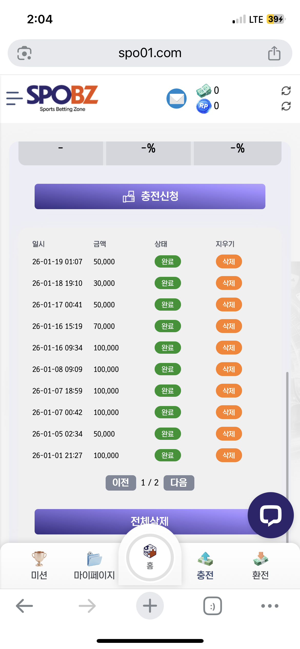Tap the browser share icon

click(274, 53)
